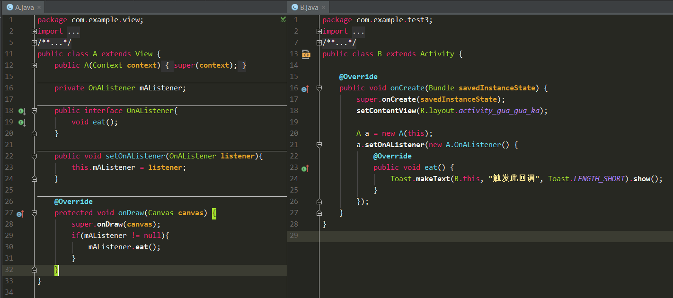Click 'Canvas' parameter type in A.java
Image resolution: width=673 pixels, height=298 pixels.
[161, 213]
